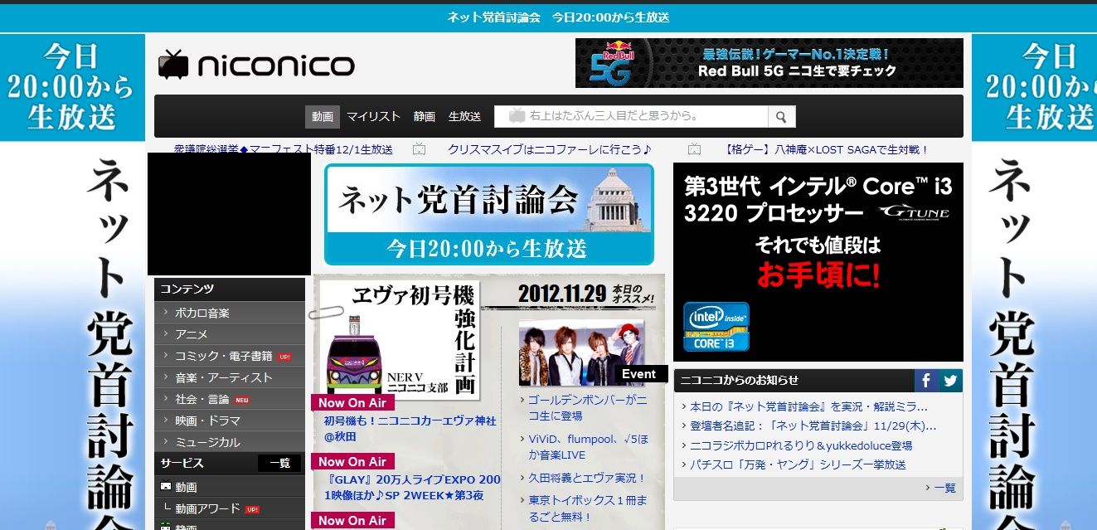Open 久田将義とエヴァ実況 link
The height and width of the screenshot is (530, 1097).
tap(587, 479)
